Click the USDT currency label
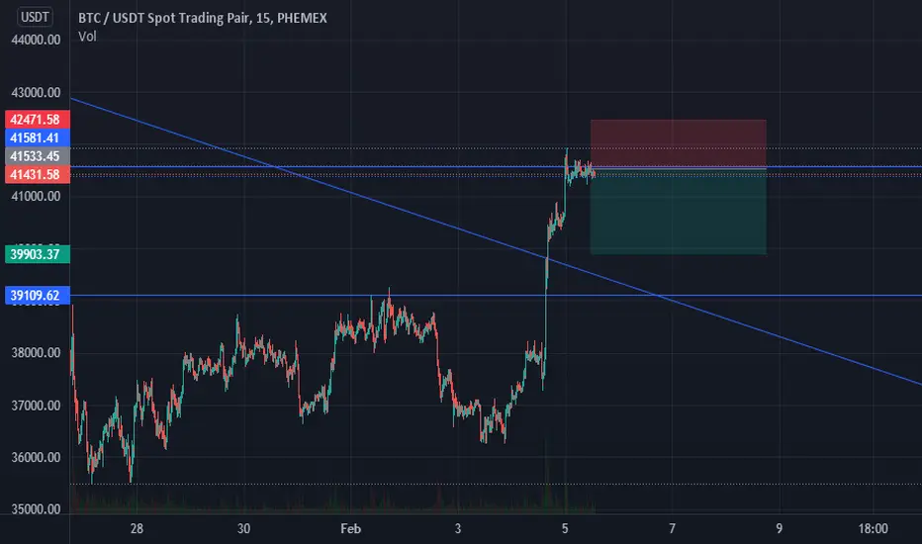922x544 pixels. tap(35, 17)
